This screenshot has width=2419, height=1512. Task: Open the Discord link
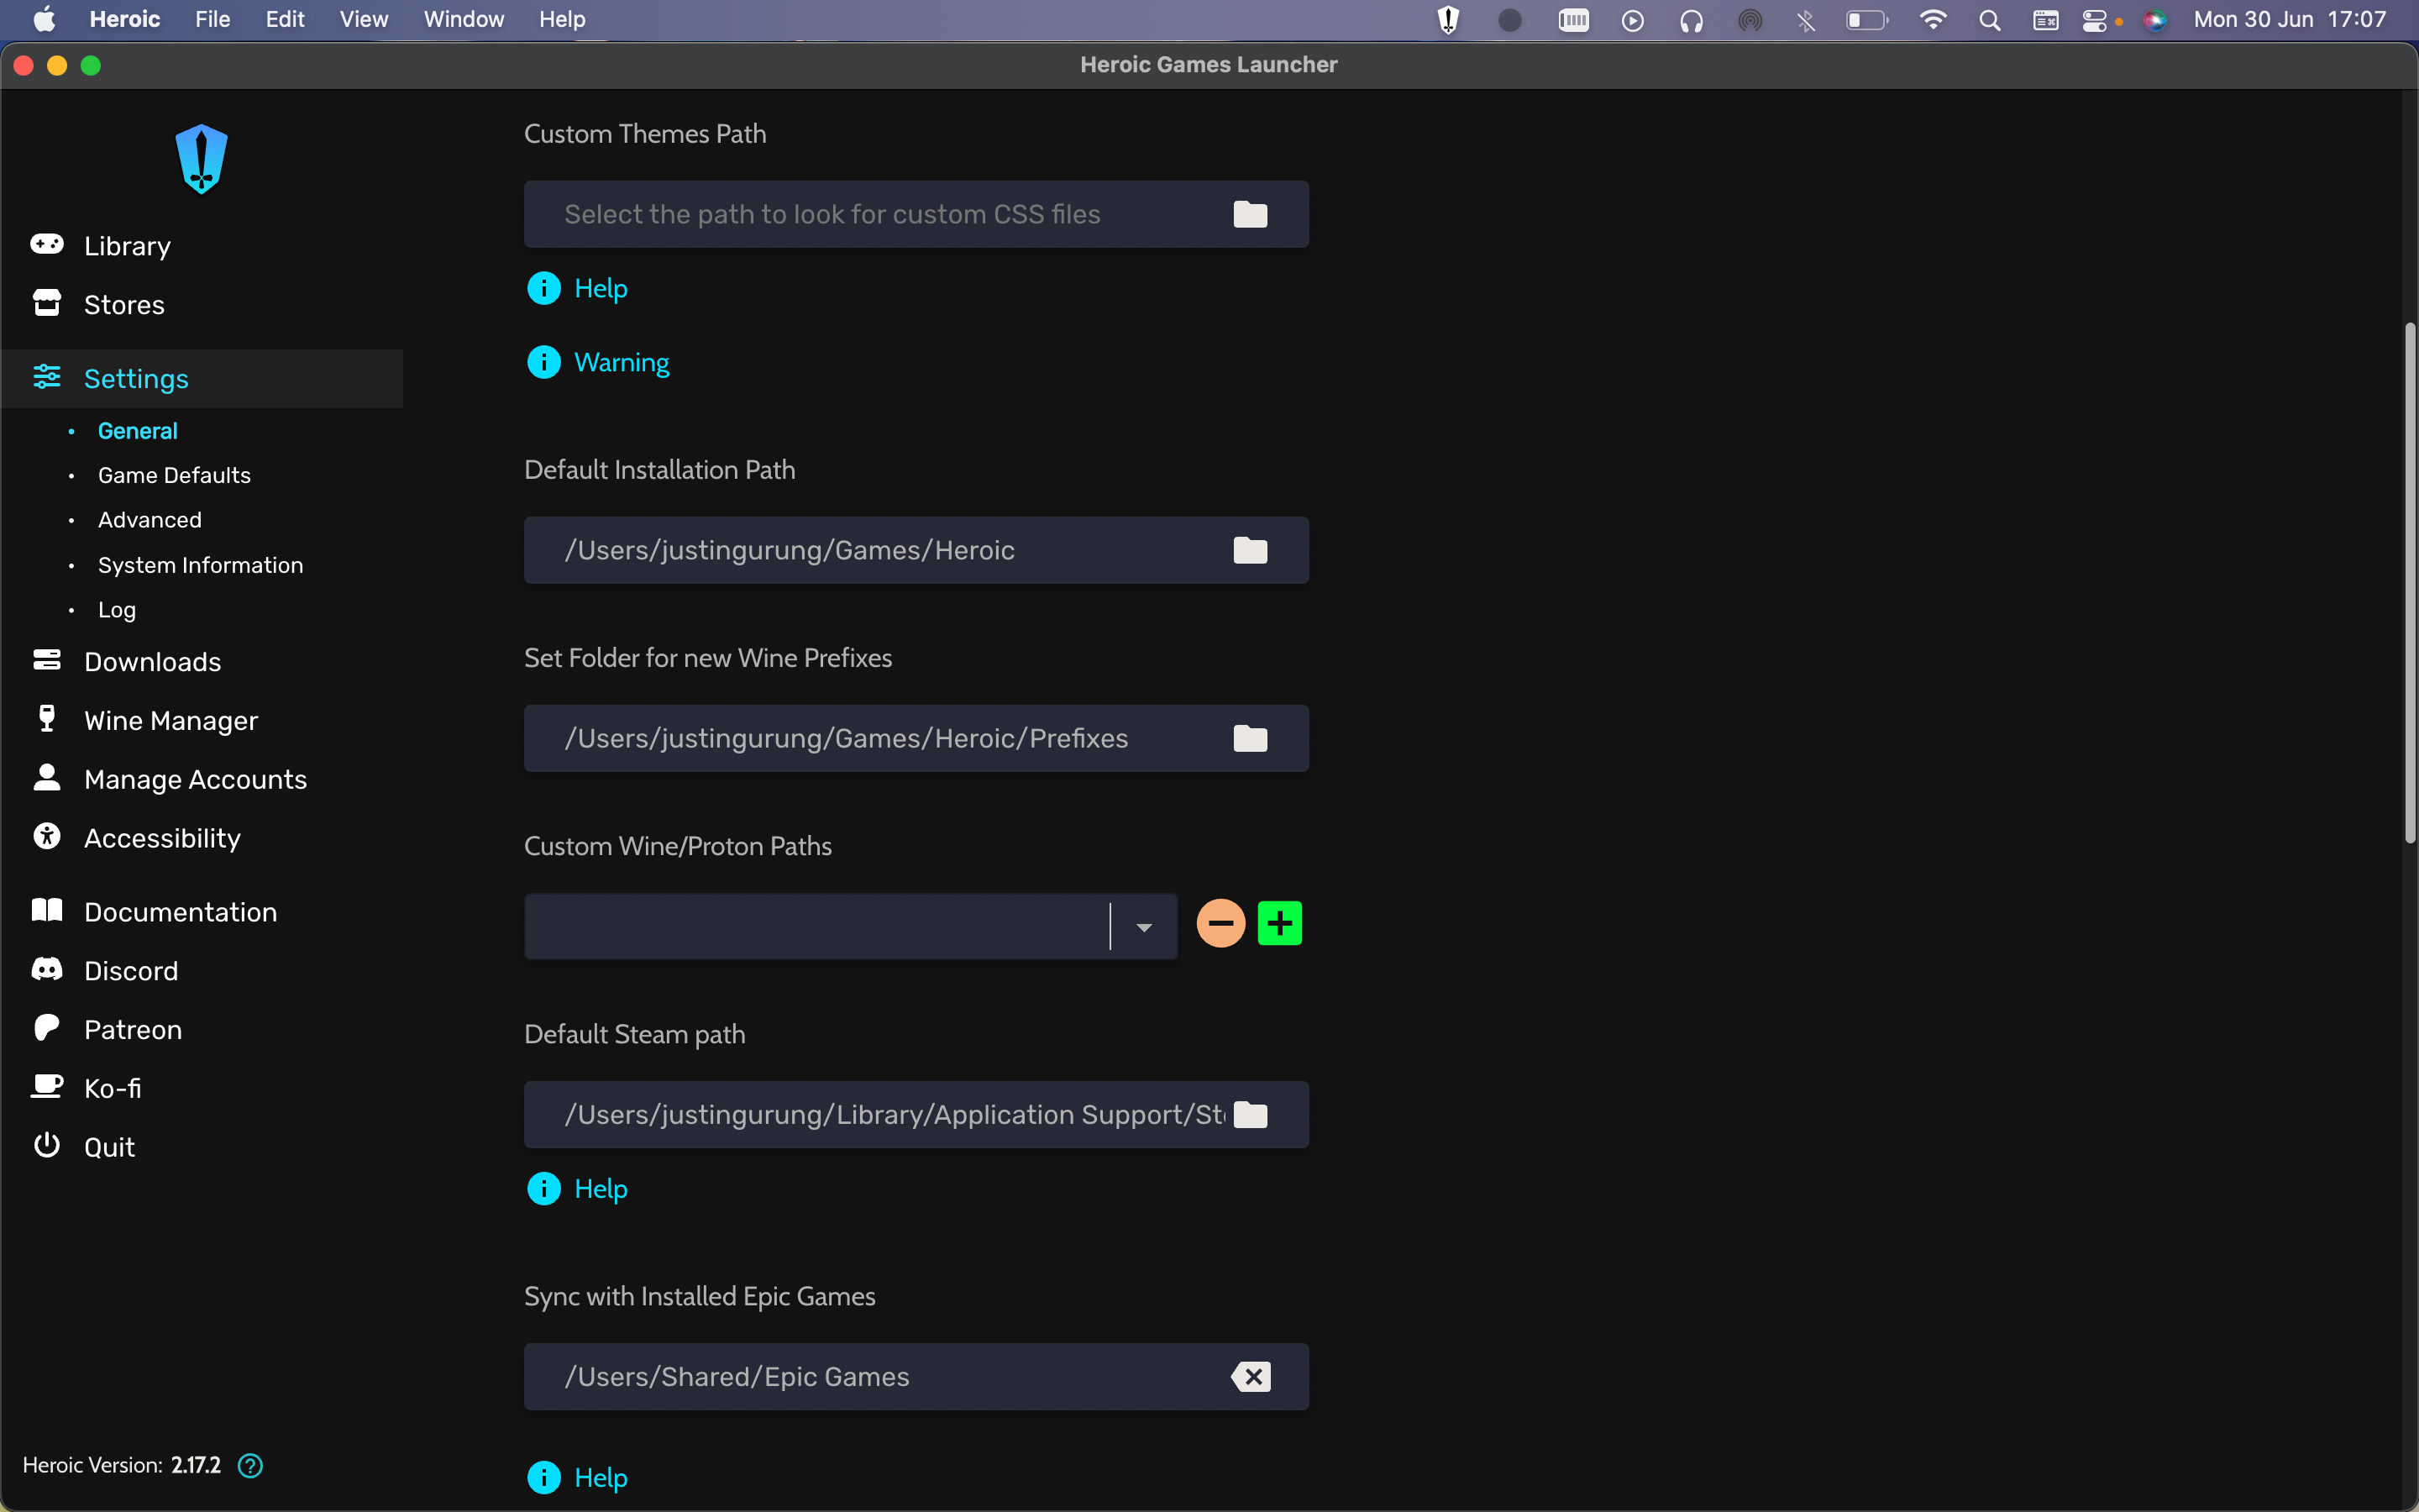click(x=129, y=970)
